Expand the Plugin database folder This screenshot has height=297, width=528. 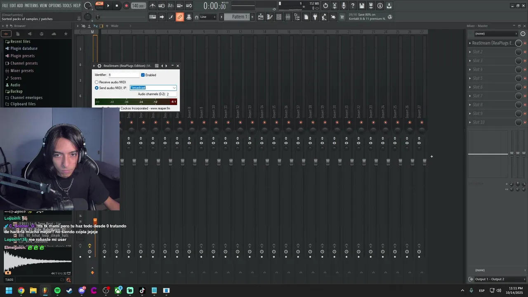21,48
